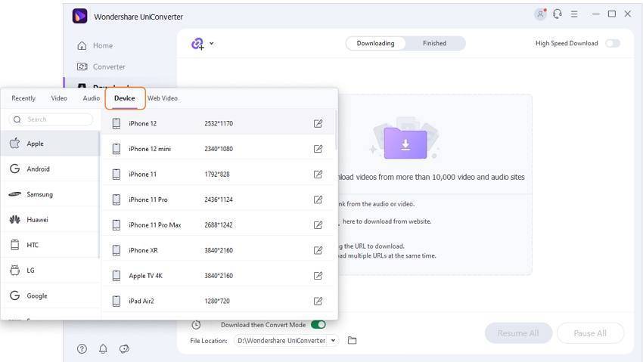Expand the File Location dropdown
The height and width of the screenshot is (362, 643).
[334, 341]
